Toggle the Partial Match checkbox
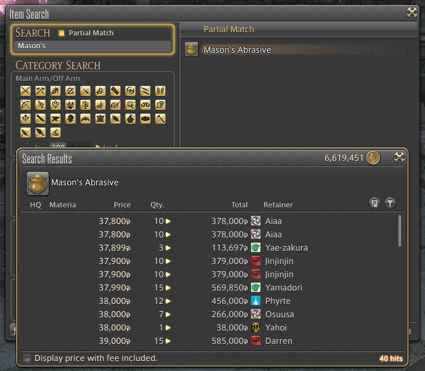Image resolution: width=425 pixels, height=371 pixels. (x=62, y=33)
